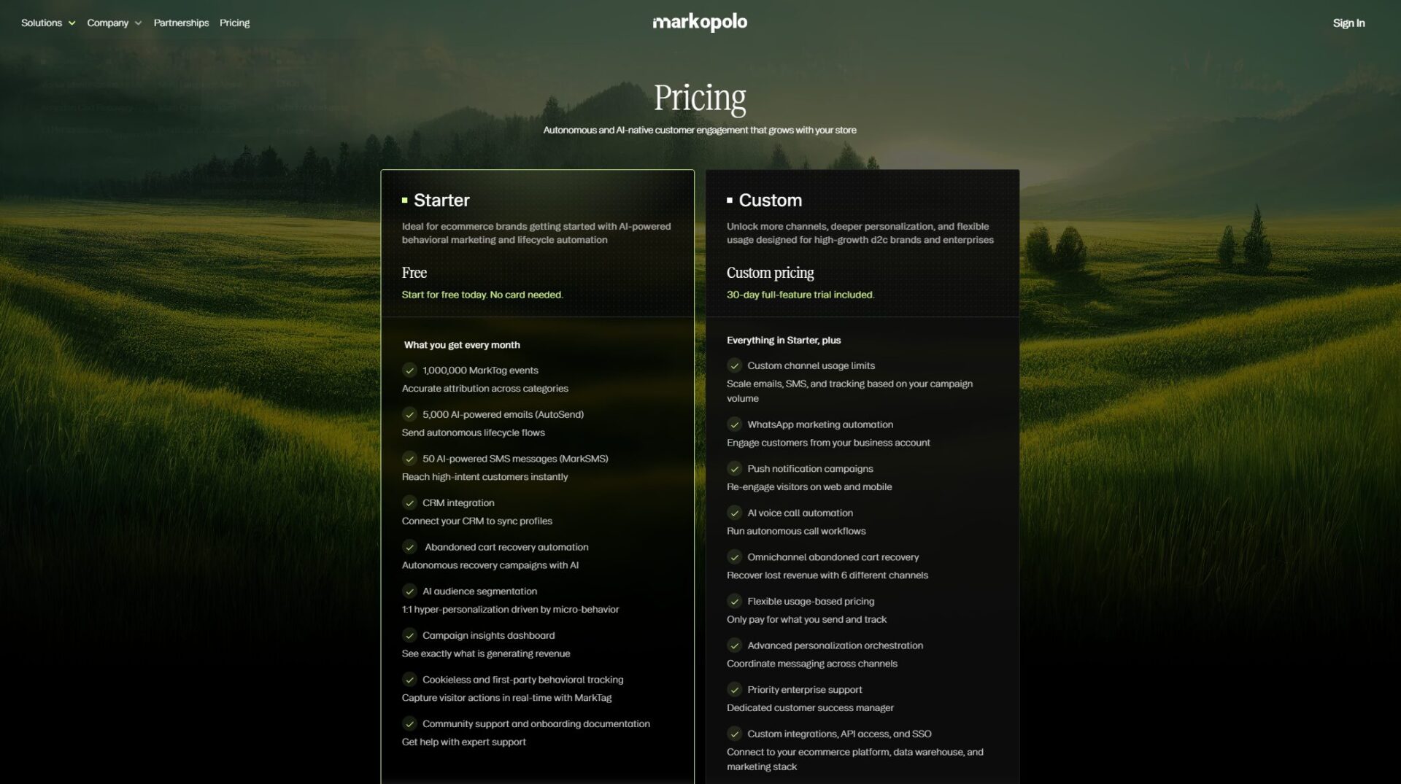Click the Sign In link
Viewport: 1401px width, 784px height.
point(1348,23)
